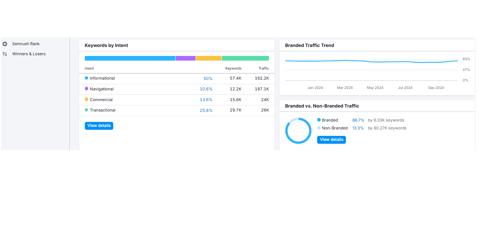The image size is (484, 228).
Task: Click the Branded 86.7% percentage link
Action: 358,120
